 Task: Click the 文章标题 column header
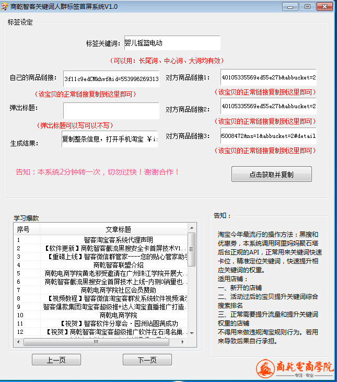coord(114,229)
